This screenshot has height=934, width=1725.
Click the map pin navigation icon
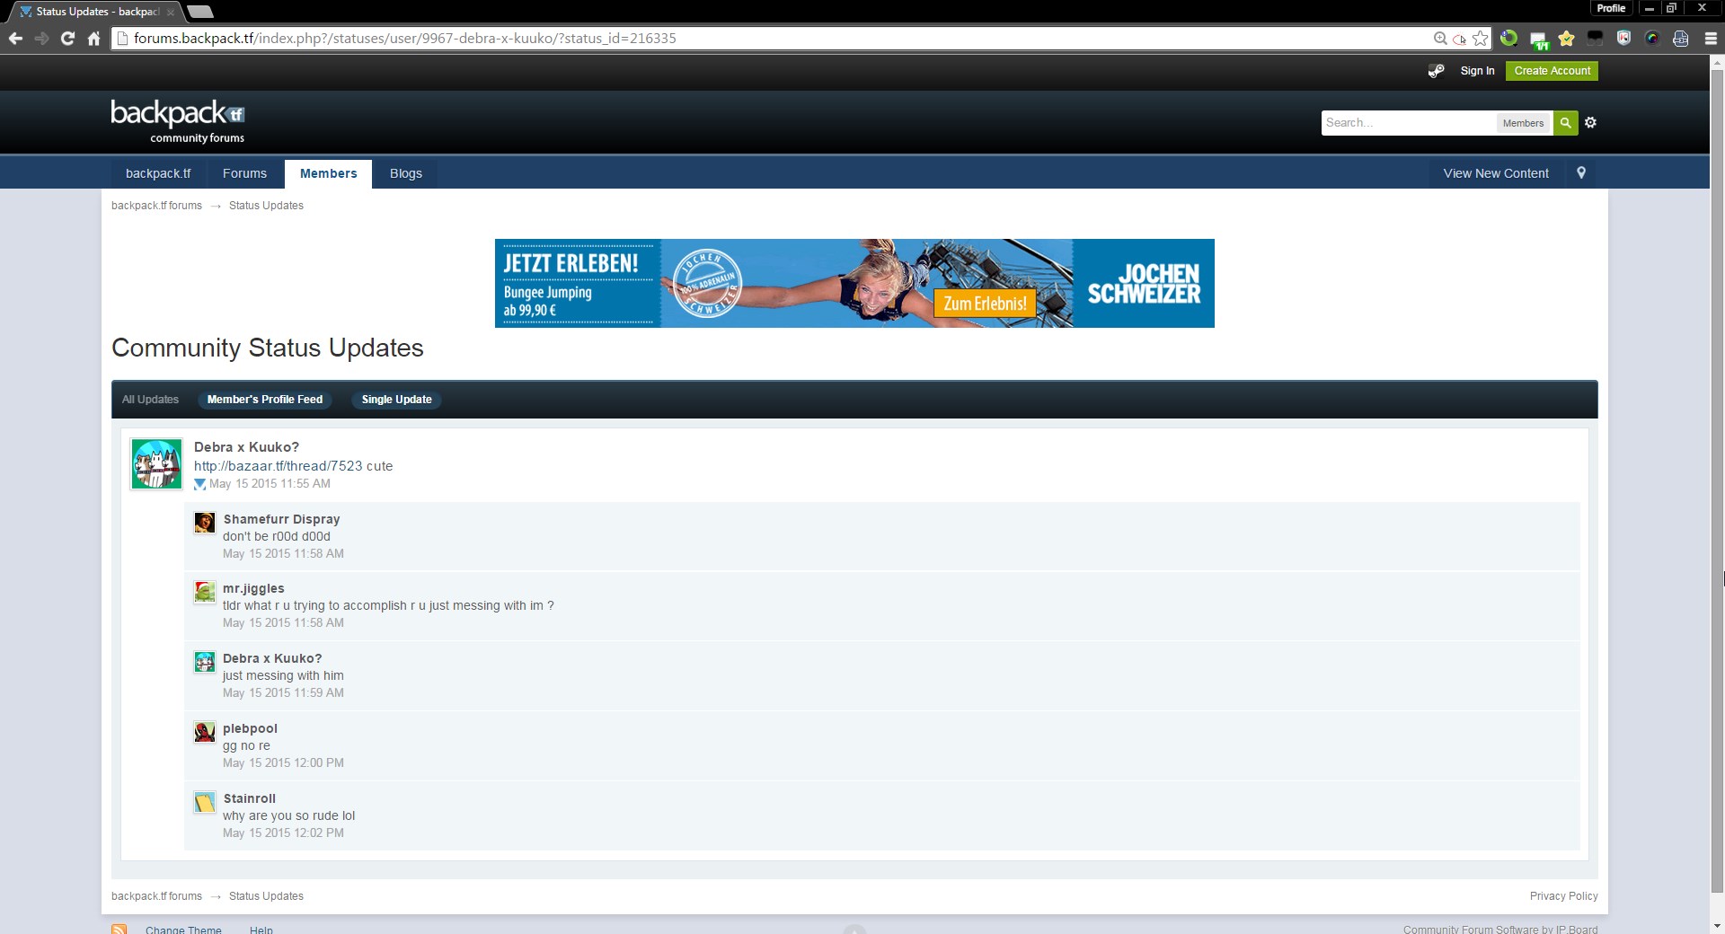[x=1581, y=173]
